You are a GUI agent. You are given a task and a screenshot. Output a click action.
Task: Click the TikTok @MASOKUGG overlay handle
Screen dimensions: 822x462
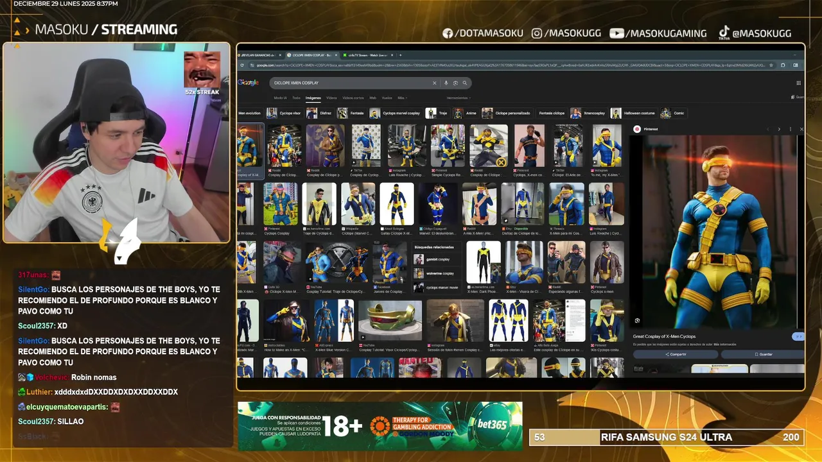tap(755, 33)
